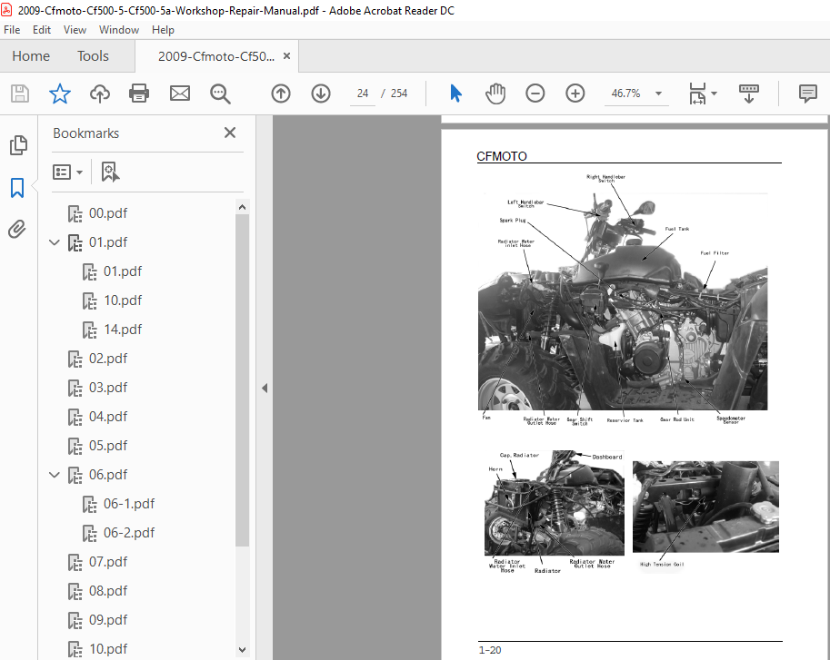Open the comment tool icon
830x660 pixels.
[x=808, y=94]
